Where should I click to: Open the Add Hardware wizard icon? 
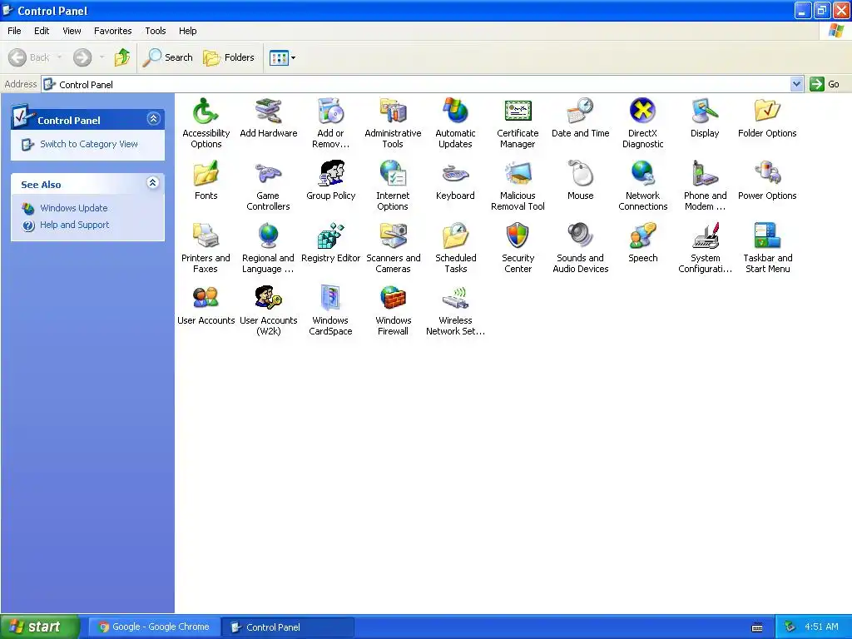click(x=269, y=111)
